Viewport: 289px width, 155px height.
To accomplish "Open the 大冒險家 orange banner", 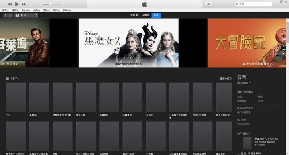I will click(246, 43).
